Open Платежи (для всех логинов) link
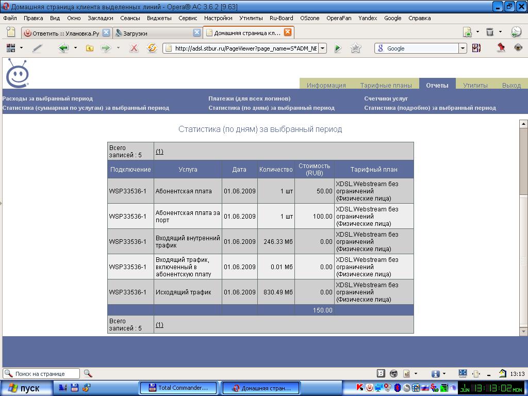The height and width of the screenshot is (396, 528). 249,98
